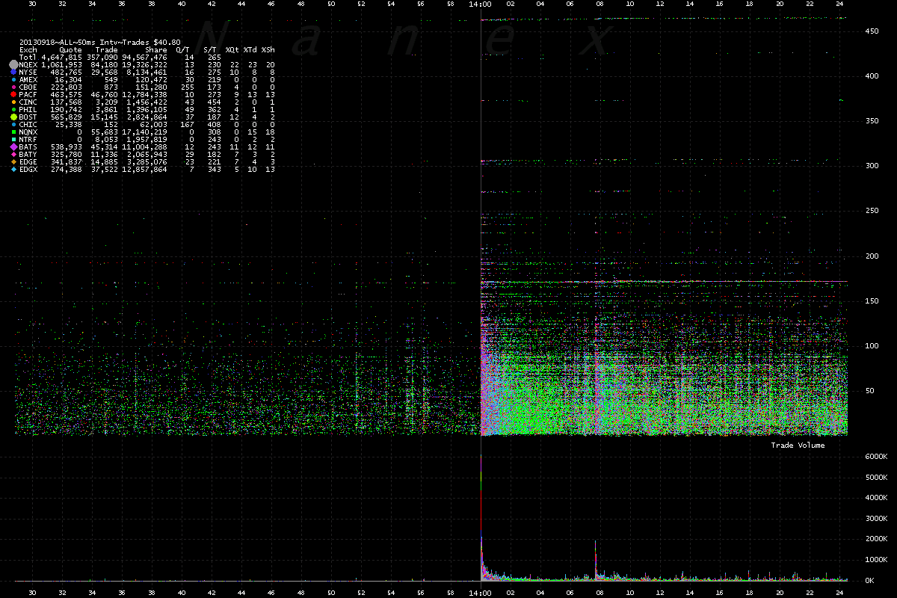
Task: Click CINC S/T value '454'
Action: [x=215, y=102]
